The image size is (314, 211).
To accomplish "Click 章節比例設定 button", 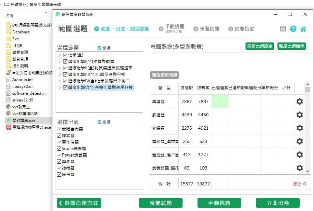I will 260,46.
